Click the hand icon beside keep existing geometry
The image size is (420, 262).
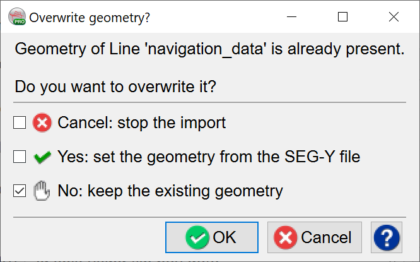[42, 190]
